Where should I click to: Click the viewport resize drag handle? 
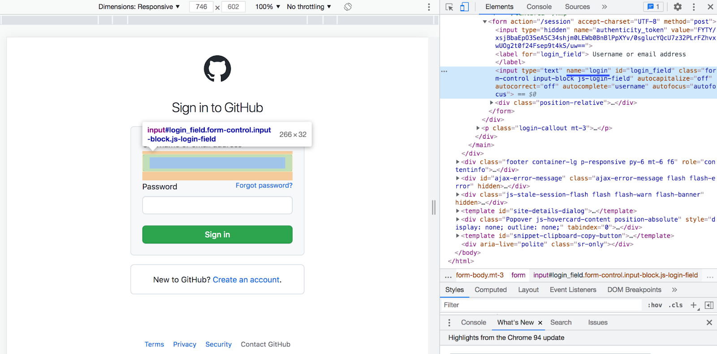[x=434, y=208]
